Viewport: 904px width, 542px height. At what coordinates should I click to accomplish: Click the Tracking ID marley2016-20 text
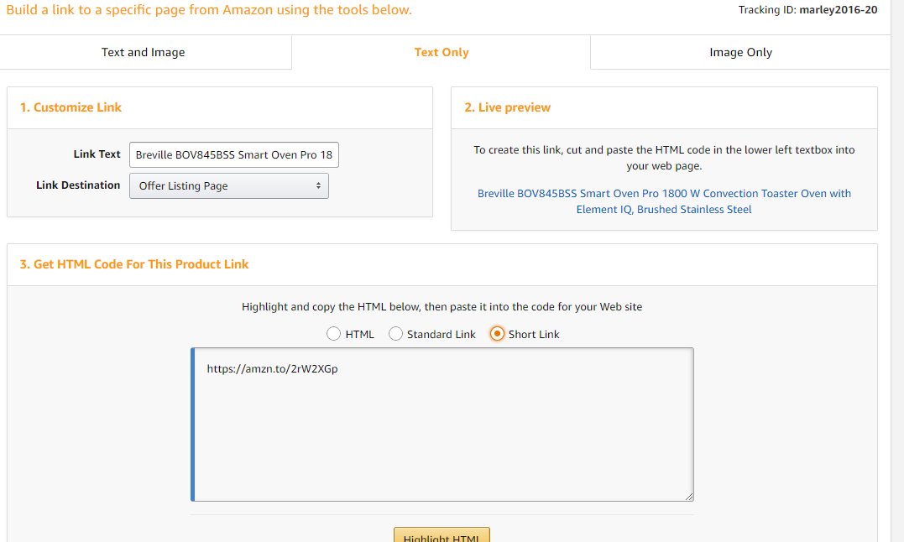pyautogui.click(x=807, y=10)
